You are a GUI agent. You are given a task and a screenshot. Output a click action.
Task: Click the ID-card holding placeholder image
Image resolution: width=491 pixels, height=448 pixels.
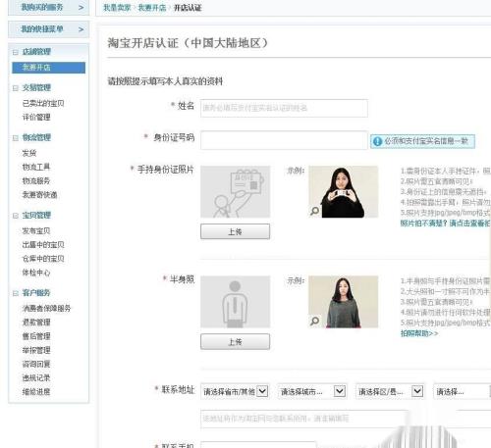(236, 192)
